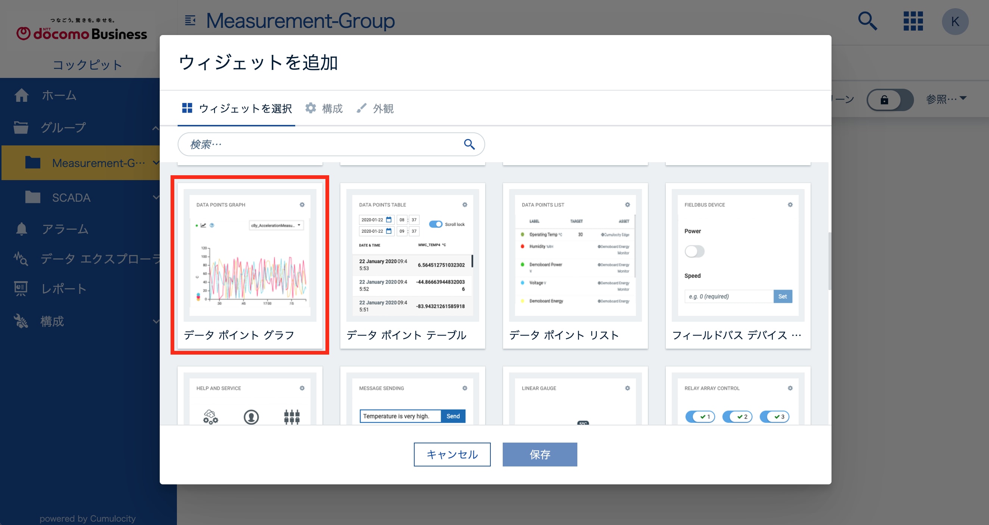Click the 検索 widget search field

point(331,144)
